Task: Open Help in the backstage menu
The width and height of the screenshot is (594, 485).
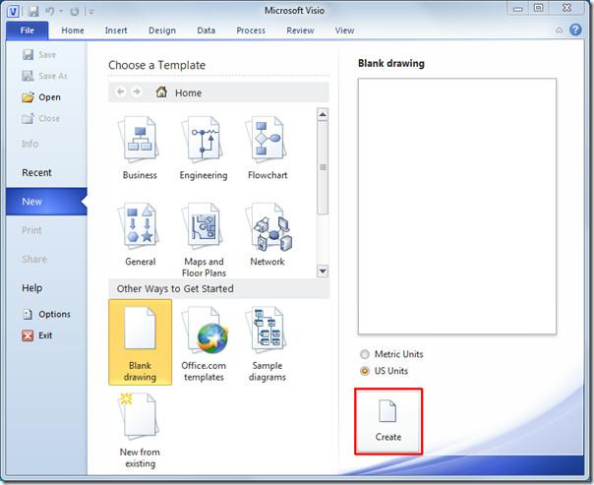Action: 31,288
